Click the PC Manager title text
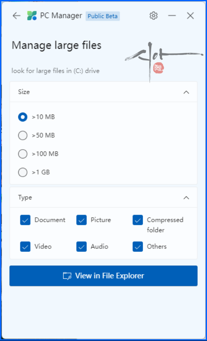The width and height of the screenshot is (207, 341). coord(61,16)
